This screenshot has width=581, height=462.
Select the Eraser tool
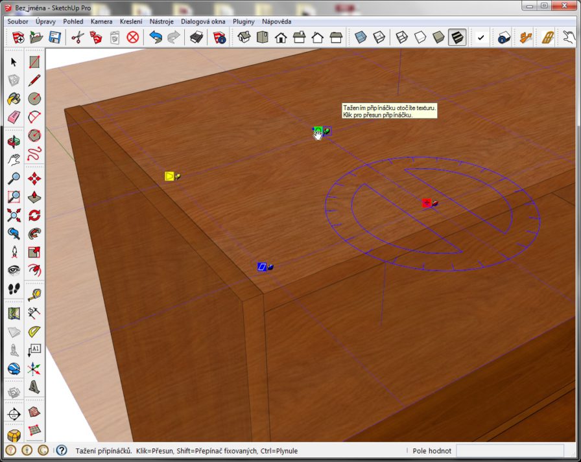point(14,118)
